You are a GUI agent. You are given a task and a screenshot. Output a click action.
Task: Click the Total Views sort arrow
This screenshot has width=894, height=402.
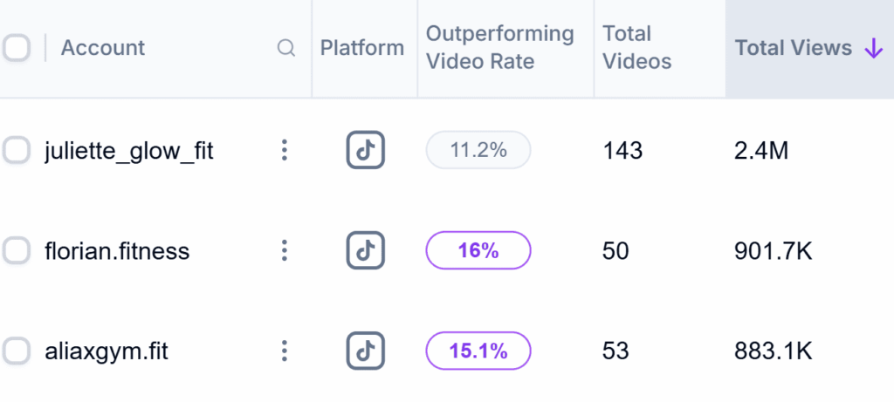pos(872,49)
